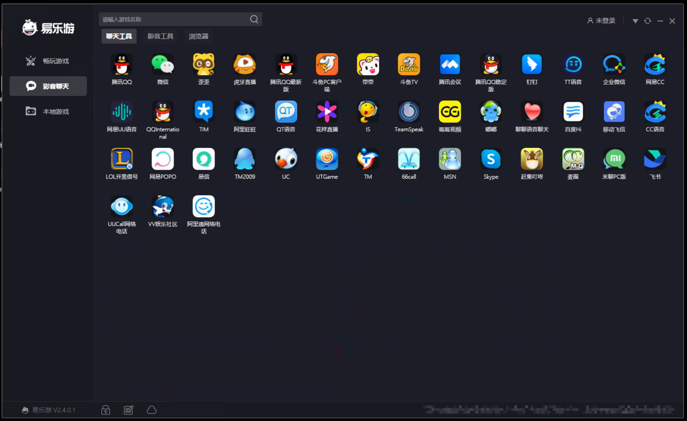687x421 pixels.
Task: Open the dropdown triangle menu in title bar
Action: [635, 21]
